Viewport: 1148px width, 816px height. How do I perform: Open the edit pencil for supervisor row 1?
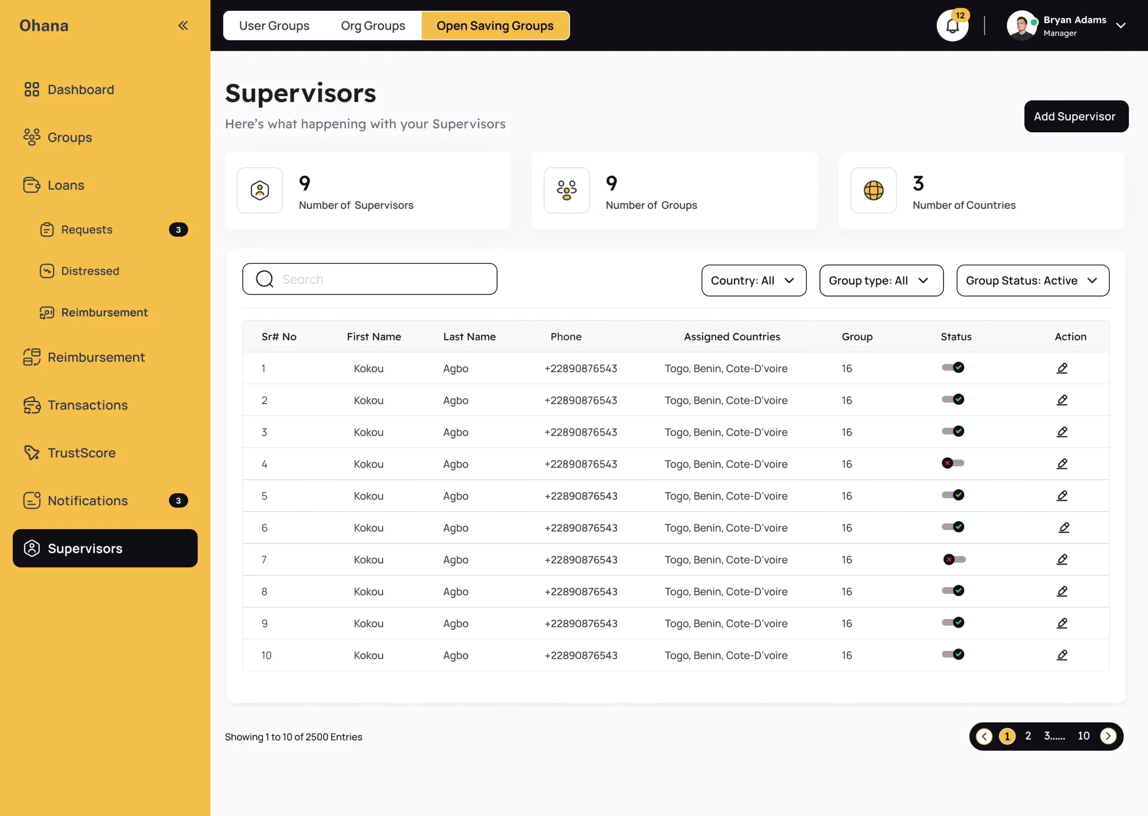click(x=1062, y=368)
